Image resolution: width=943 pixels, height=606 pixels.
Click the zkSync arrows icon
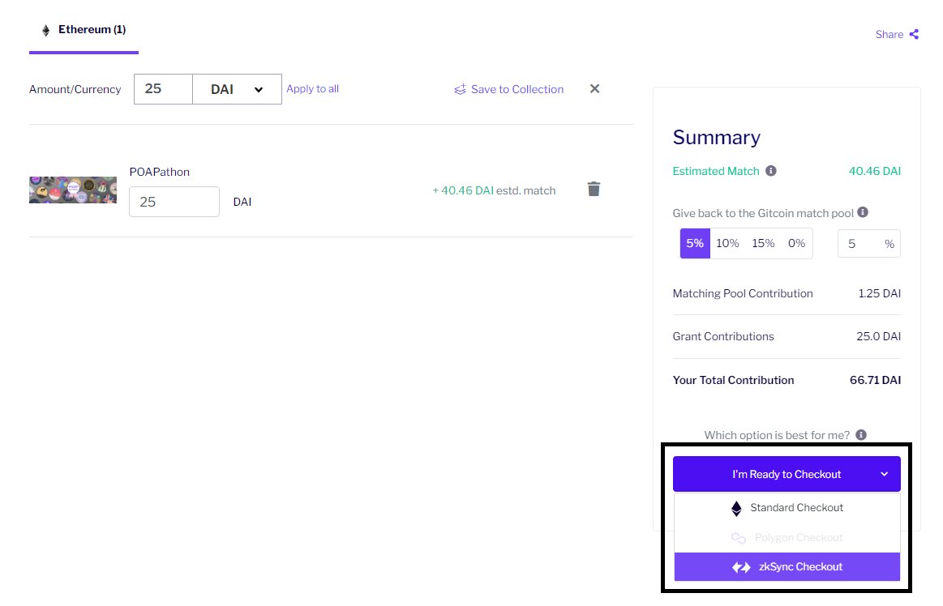coord(741,567)
